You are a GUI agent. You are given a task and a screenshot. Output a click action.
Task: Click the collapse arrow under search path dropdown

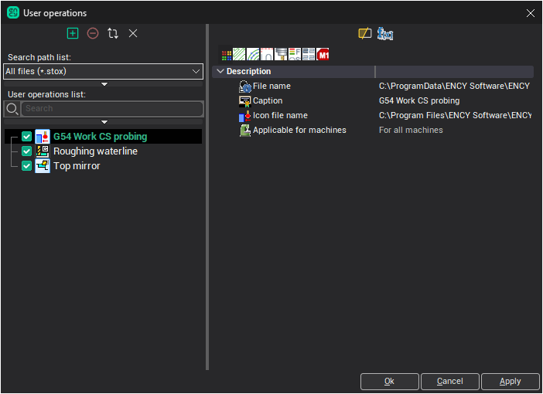104,84
